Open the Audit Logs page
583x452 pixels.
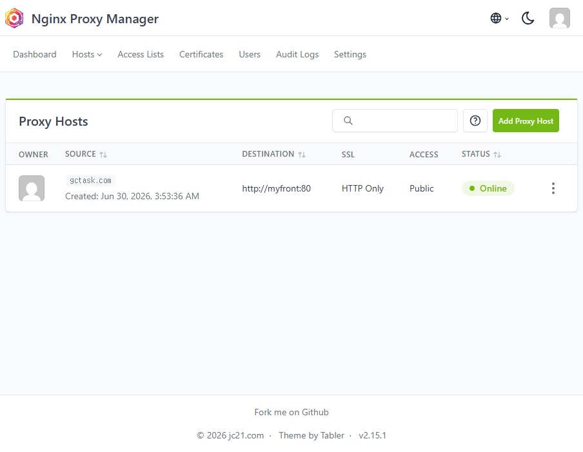(x=297, y=54)
